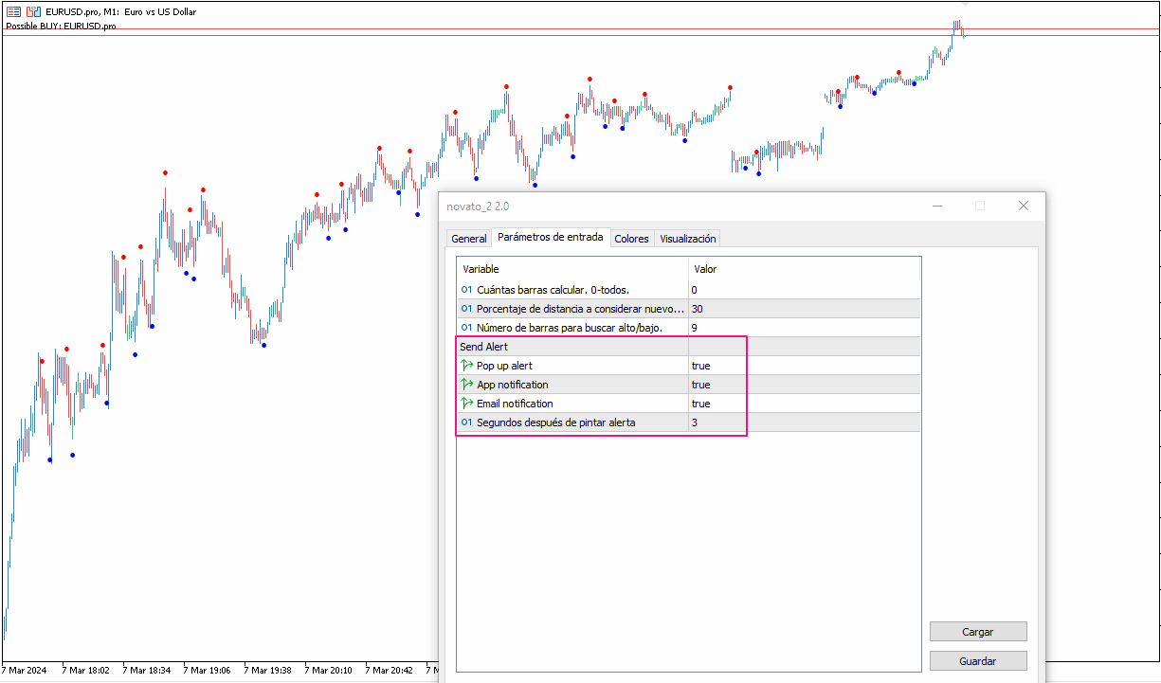Click the 01 icon beside Cuántas barras calcular
The height and width of the screenshot is (683, 1161).
point(465,289)
